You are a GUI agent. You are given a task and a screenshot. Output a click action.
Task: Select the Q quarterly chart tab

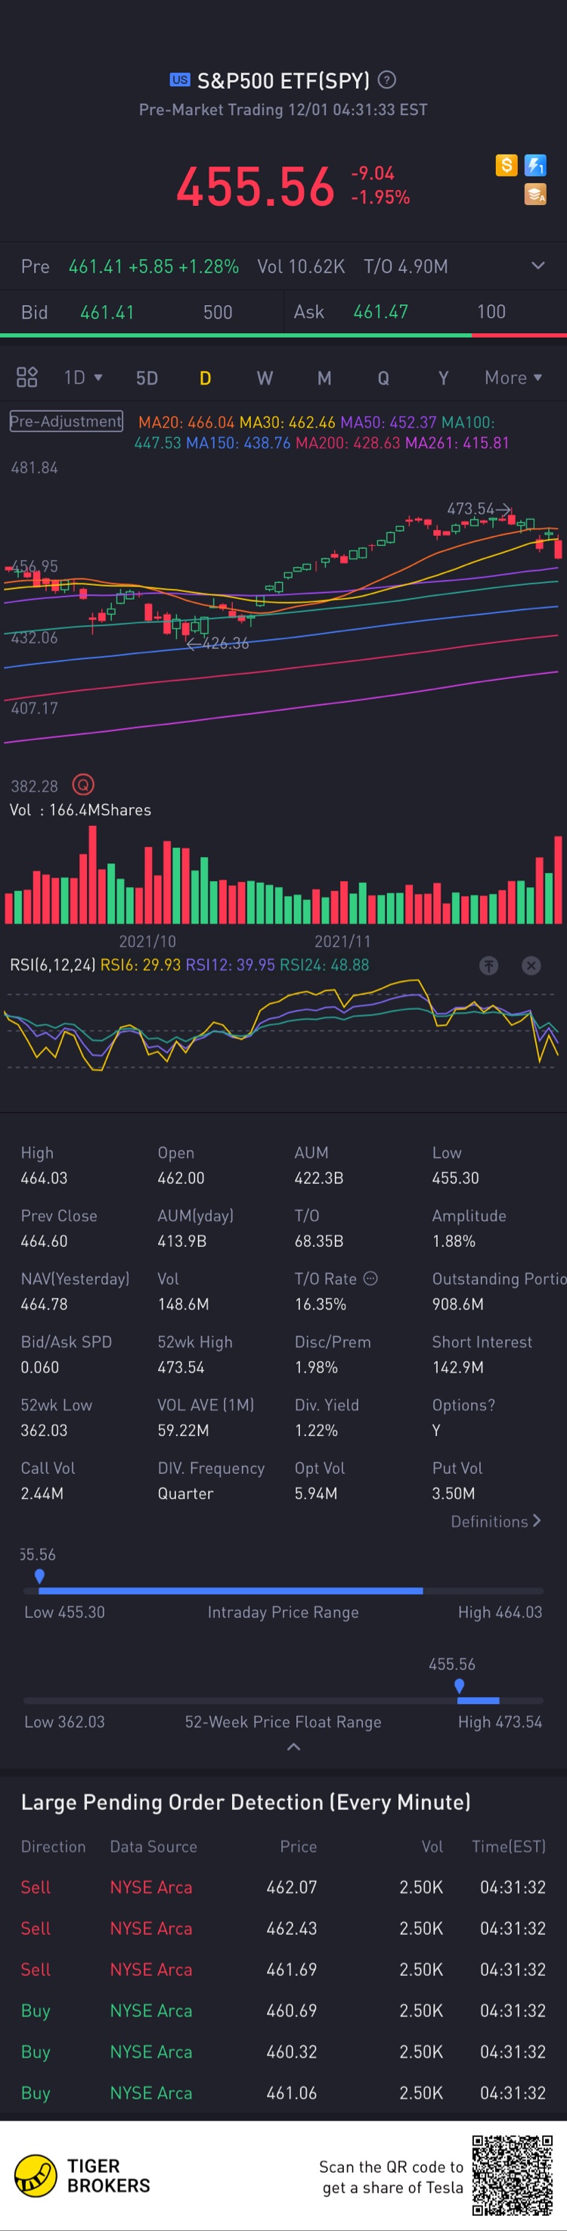pyautogui.click(x=383, y=378)
